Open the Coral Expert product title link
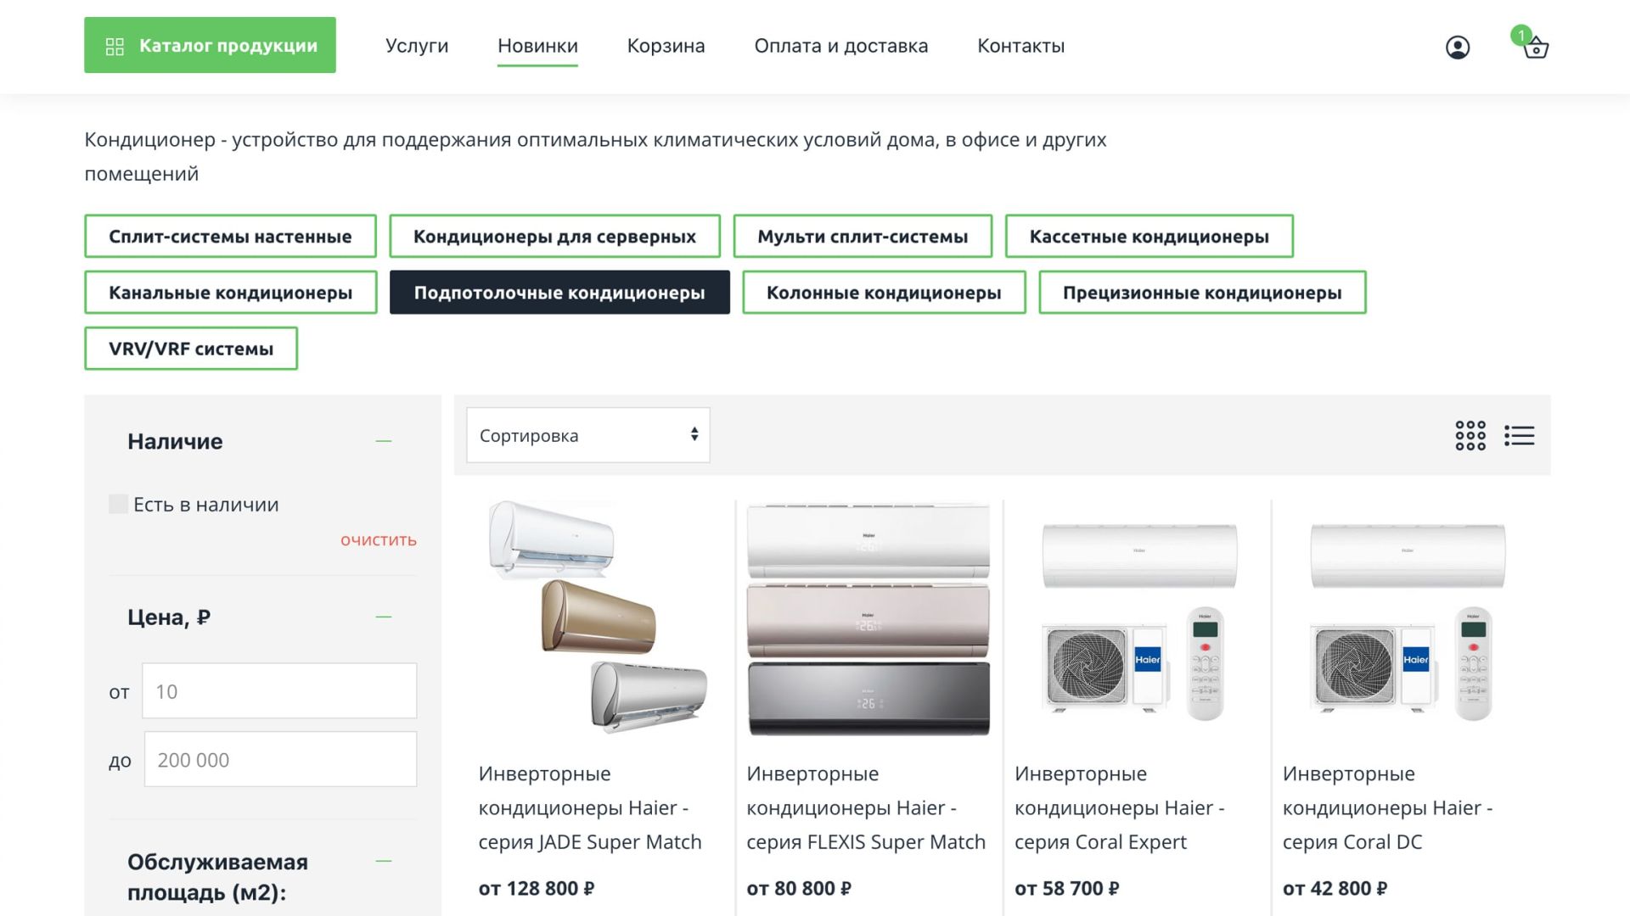 pyautogui.click(x=1119, y=807)
